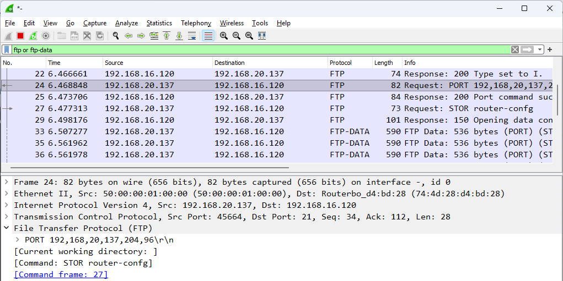The width and height of the screenshot is (563, 281).
Task: Click the packet list vertical scrollbar
Action: tap(557, 100)
